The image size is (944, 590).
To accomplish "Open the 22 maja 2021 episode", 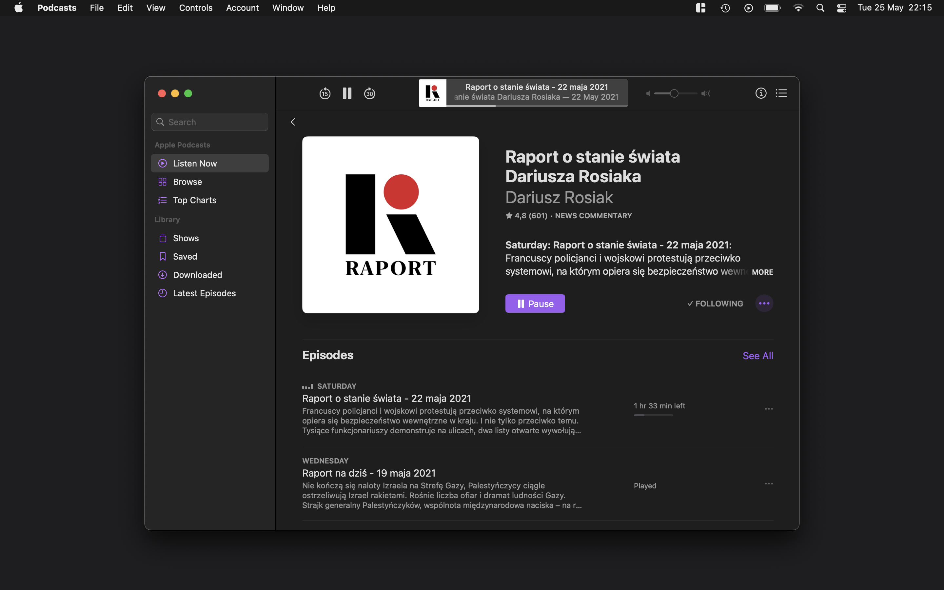I will [x=386, y=398].
